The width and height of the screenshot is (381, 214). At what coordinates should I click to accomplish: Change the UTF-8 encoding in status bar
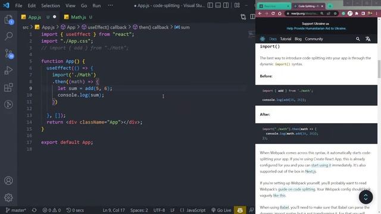159,210
